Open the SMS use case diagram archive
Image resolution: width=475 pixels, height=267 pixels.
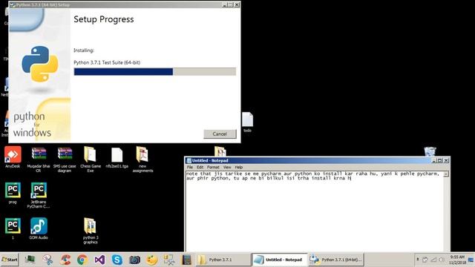65,159
